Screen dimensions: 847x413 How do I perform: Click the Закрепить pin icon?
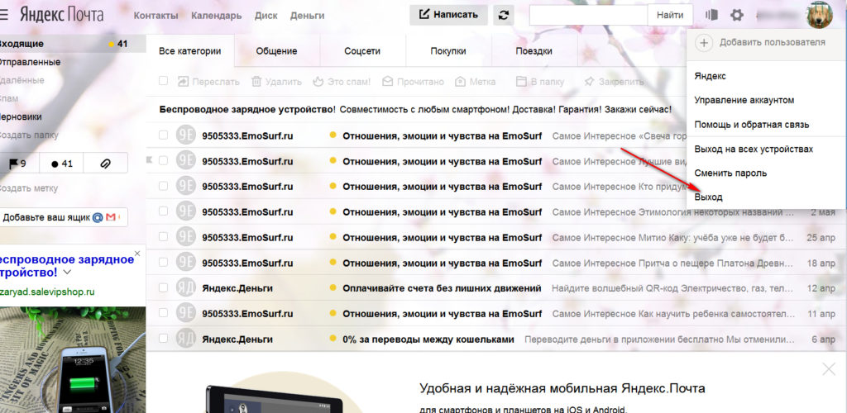[x=589, y=82]
